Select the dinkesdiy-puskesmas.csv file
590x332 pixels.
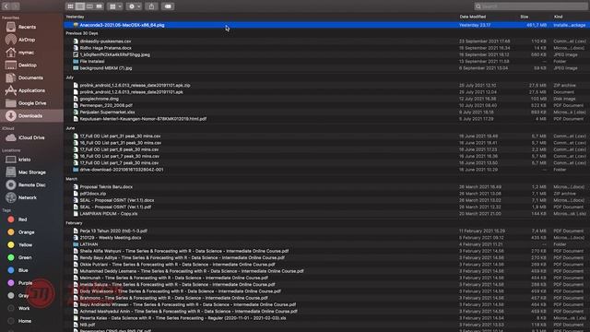coord(326,41)
